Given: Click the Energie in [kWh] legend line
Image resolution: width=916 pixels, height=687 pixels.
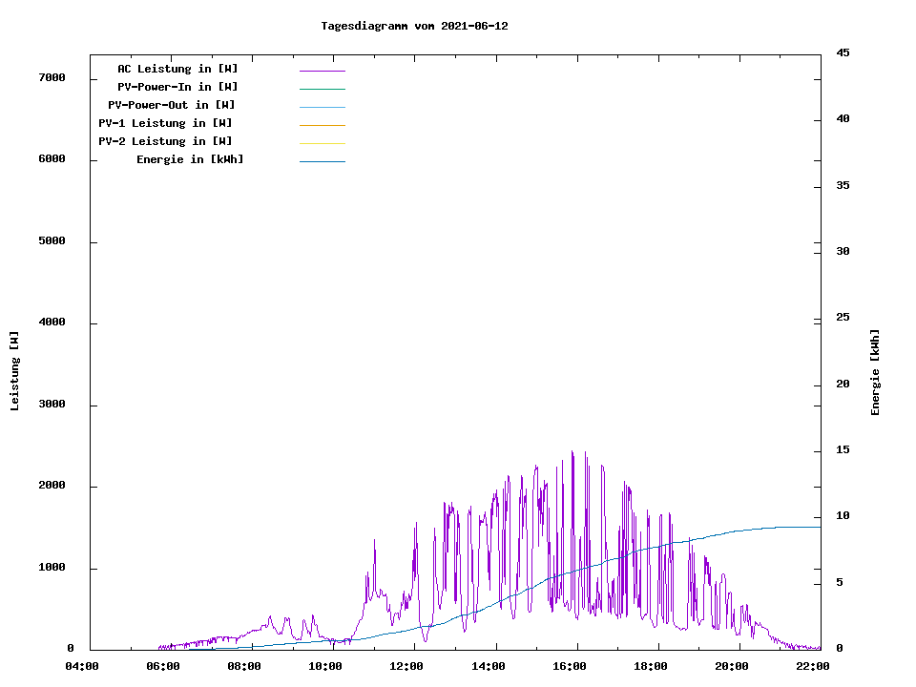Looking at the screenshot, I should click(x=322, y=161).
